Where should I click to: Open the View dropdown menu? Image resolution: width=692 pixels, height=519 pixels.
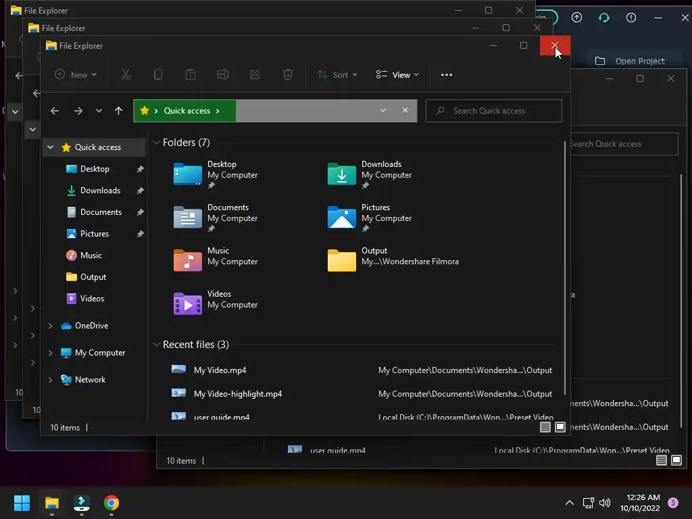(397, 74)
